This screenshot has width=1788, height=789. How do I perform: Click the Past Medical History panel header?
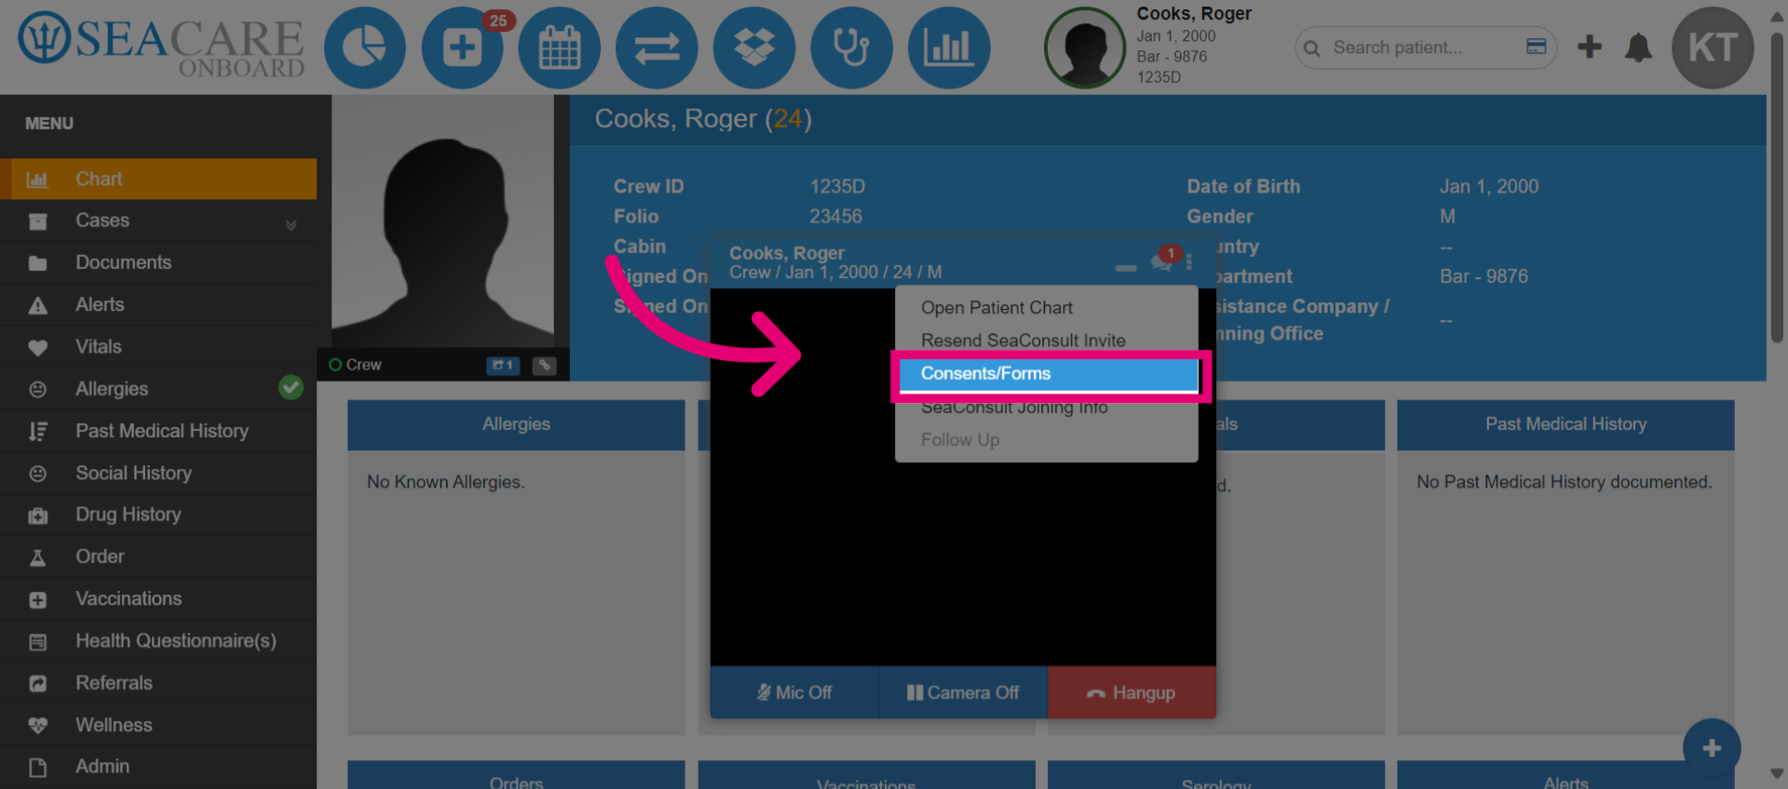coord(1565,424)
